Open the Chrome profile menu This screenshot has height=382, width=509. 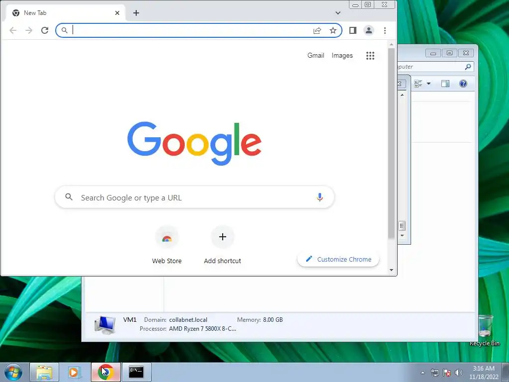coord(369,30)
